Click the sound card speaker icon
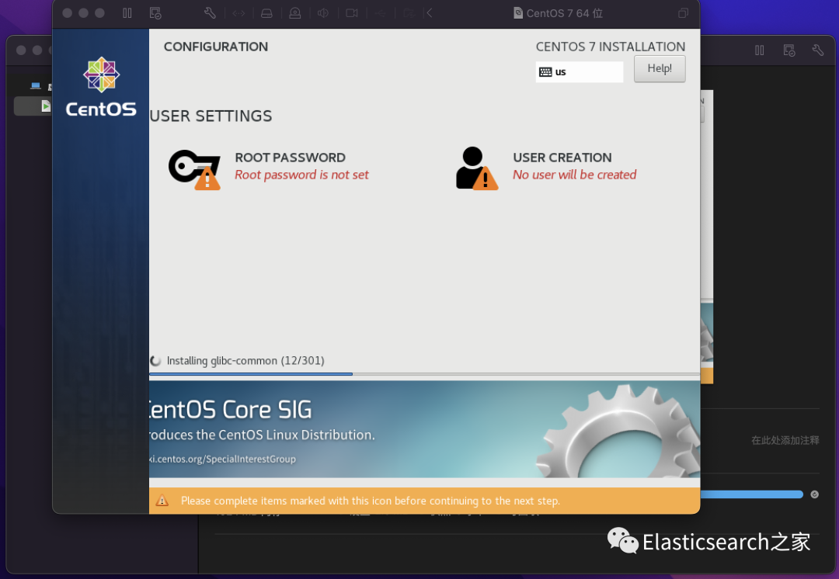839x579 pixels. click(322, 13)
